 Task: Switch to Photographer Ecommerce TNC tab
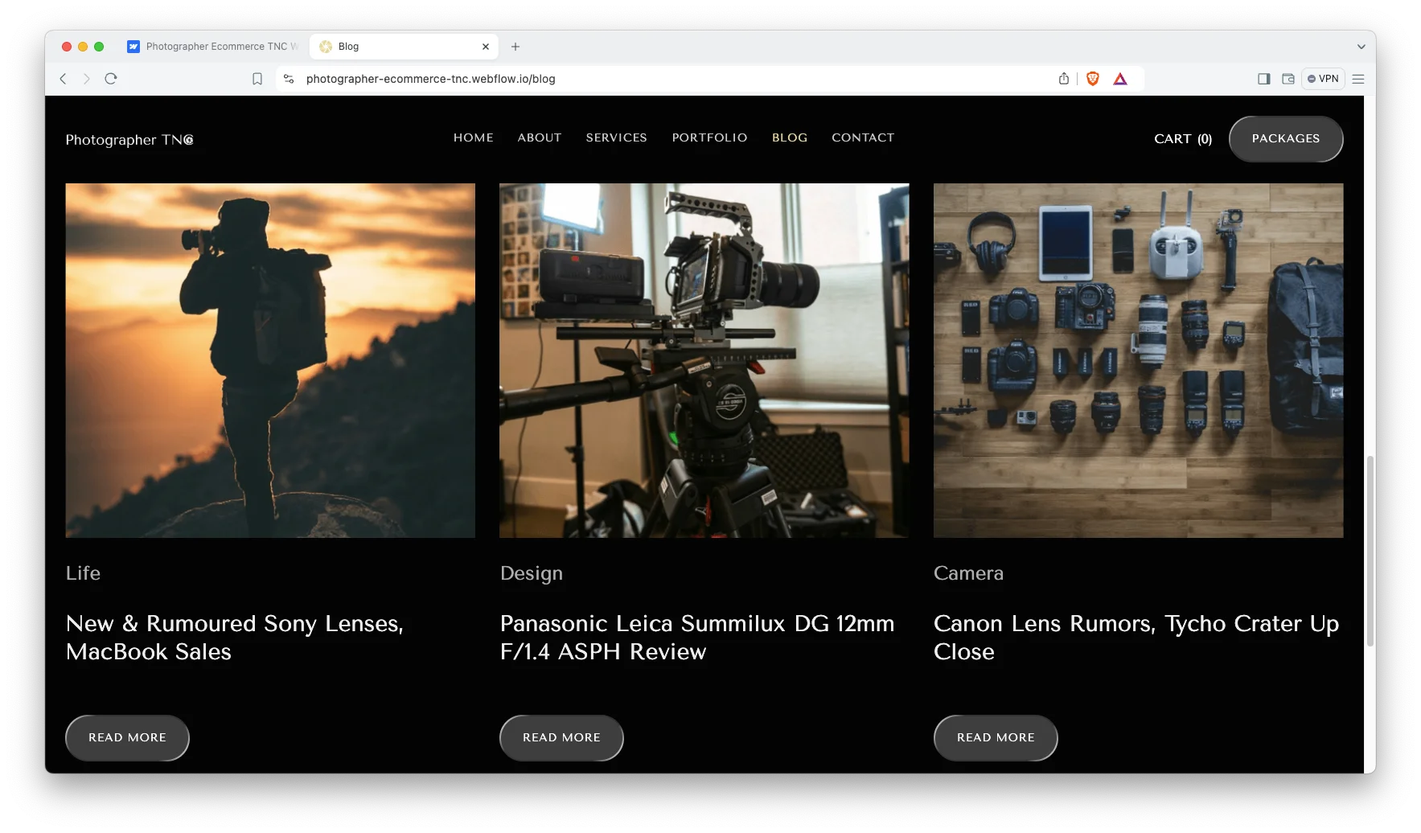[x=213, y=47]
